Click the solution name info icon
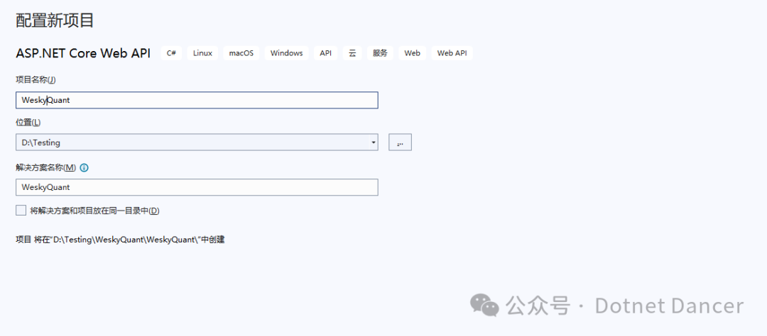 84,167
